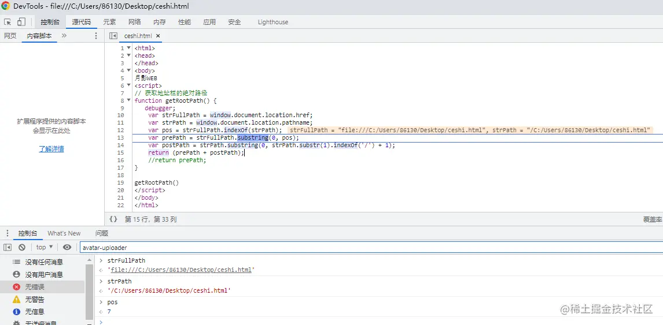Collapse the head tag fold arrow on line 2
The width and height of the screenshot is (663, 325).
[x=128, y=55]
